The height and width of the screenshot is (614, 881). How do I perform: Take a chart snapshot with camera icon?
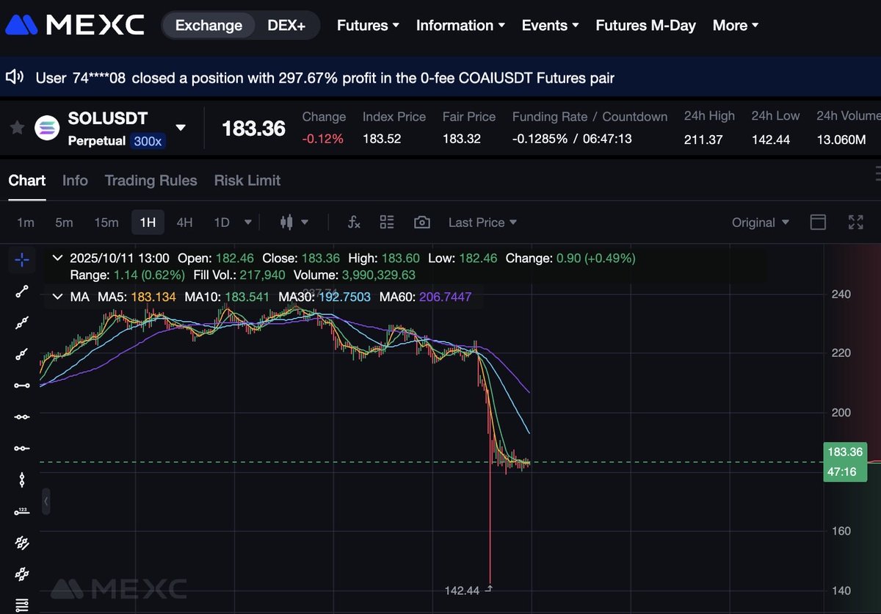point(421,222)
